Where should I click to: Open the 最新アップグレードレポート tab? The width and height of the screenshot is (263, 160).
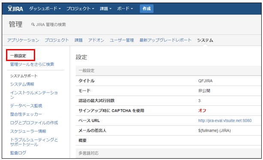coord(165,40)
